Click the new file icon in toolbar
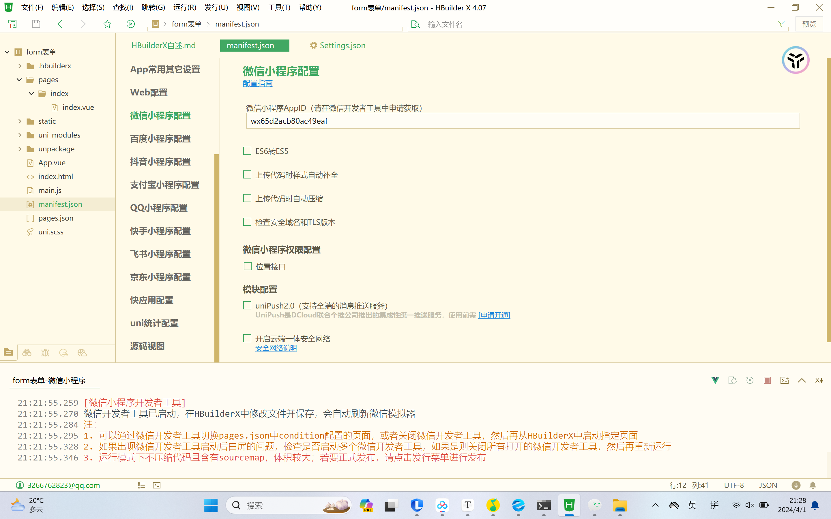Viewport: 831px width, 519px height. coord(12,24)
